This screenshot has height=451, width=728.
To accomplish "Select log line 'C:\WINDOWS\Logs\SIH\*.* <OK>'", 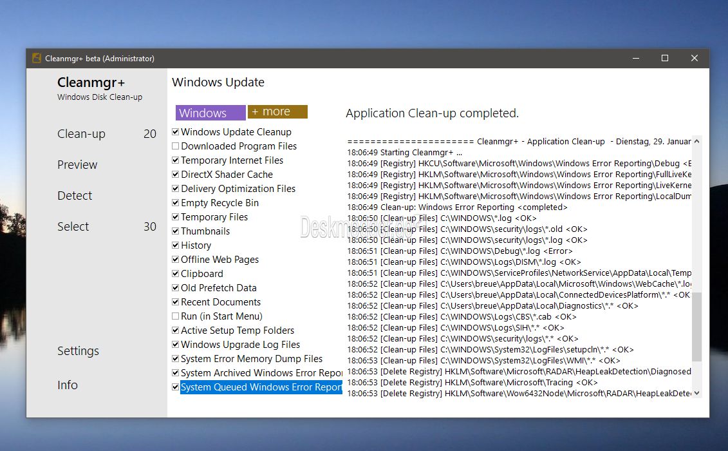I will (456, 328).
